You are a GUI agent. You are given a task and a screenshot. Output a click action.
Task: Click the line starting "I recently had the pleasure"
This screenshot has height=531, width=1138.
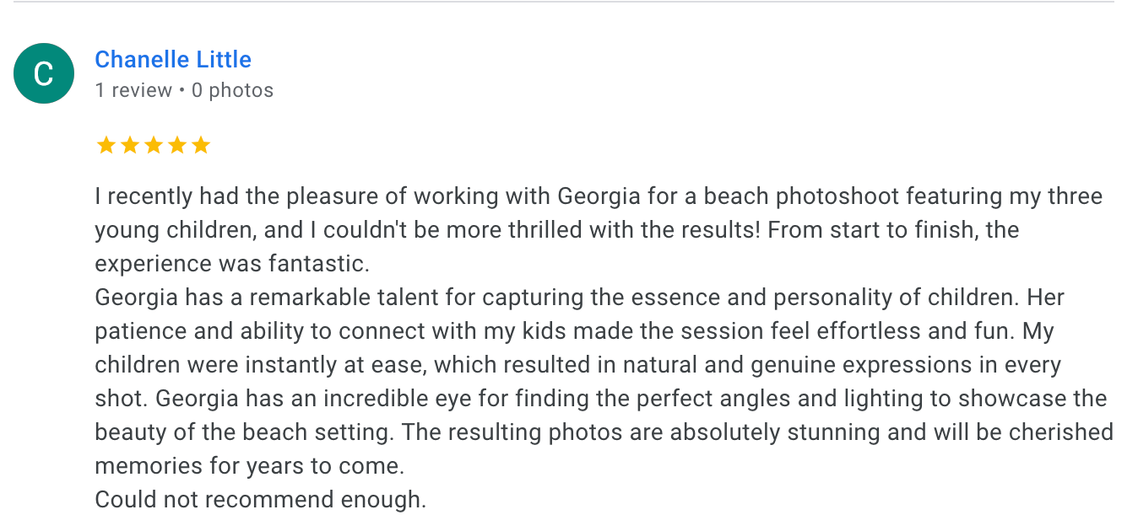[599, 196]
